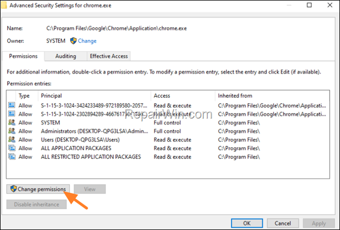Click the Cancel button

click(x=283, y=223)
